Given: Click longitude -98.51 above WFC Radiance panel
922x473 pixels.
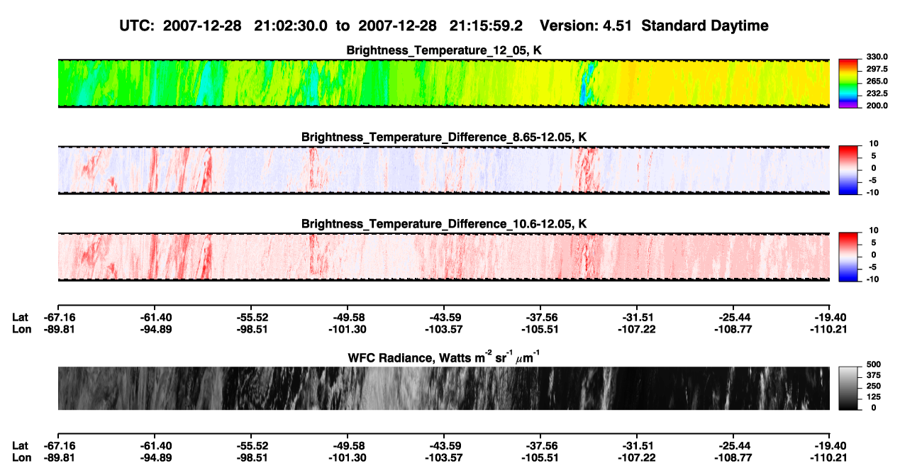Looking at the screenshot, I should [251, 329].
